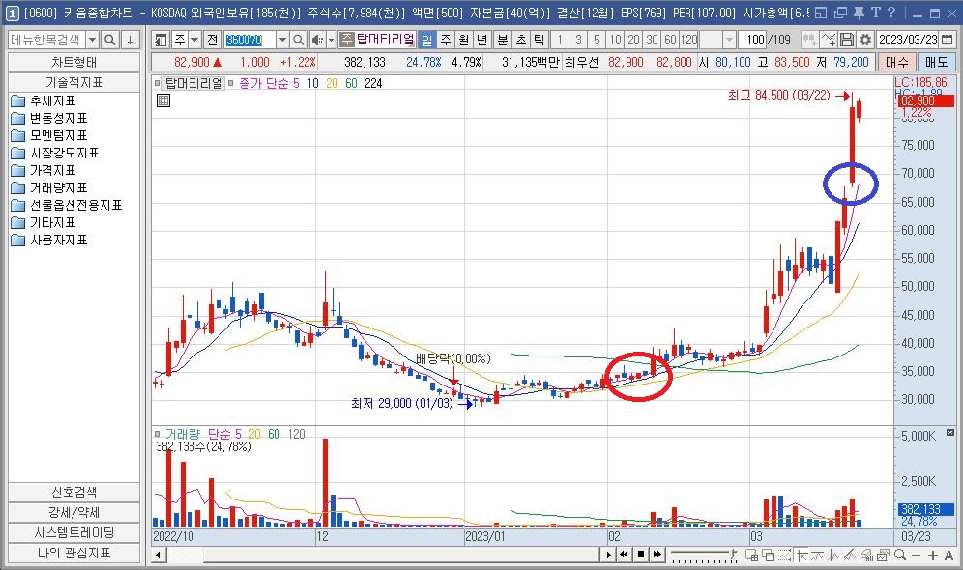
Task: Select the 년 yearly chart period
Action: pyautogui.click(x=482, y=40)
